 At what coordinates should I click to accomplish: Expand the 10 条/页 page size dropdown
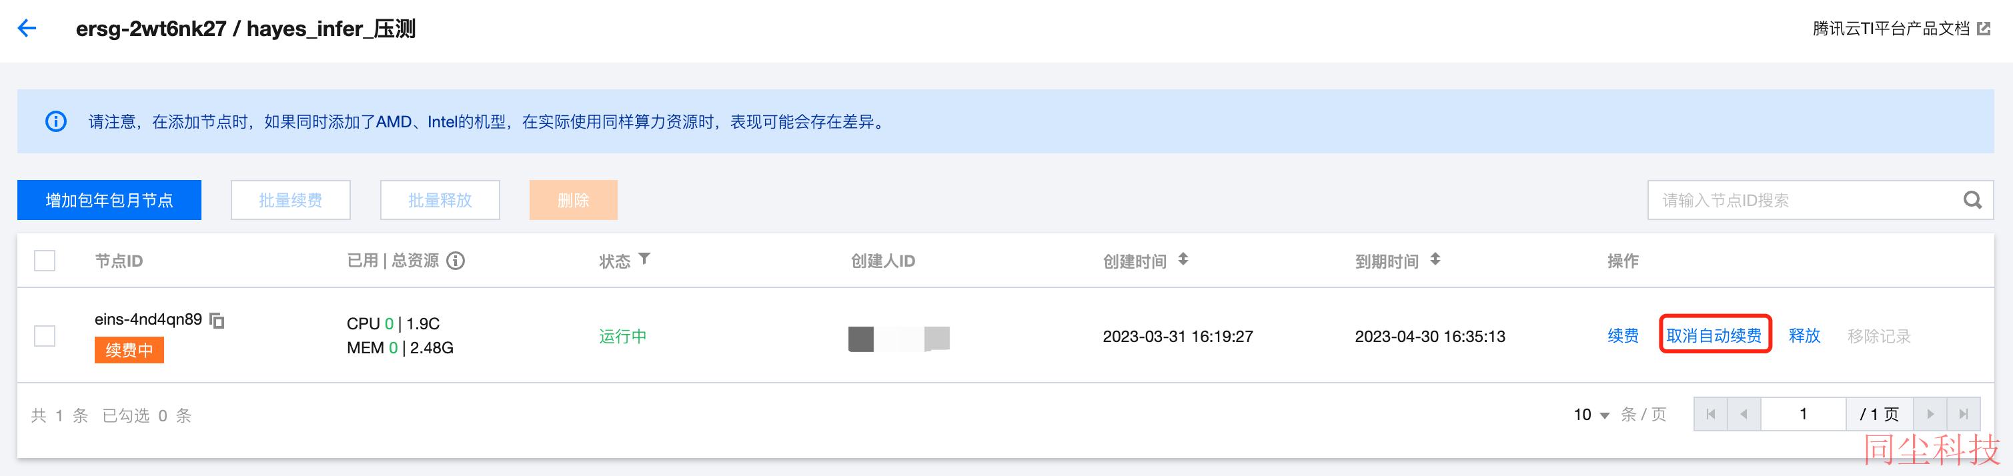(1591, 415)
